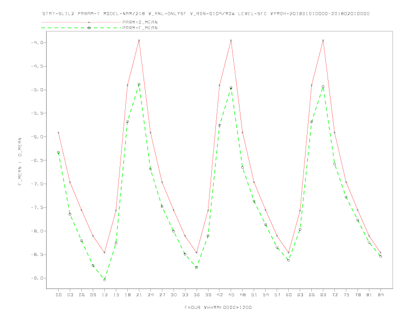Click the x-axis tick label 12
Viewport: 415px width, 321px height.
tap(105, 295)
